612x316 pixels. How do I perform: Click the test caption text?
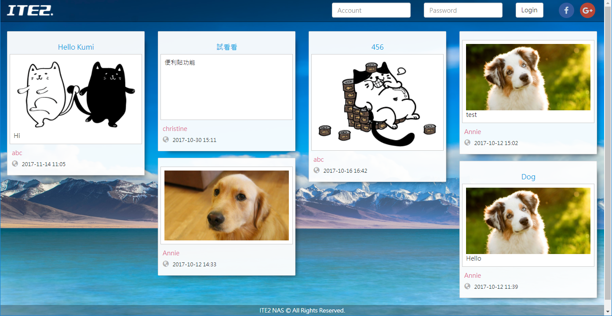[471, 115]
